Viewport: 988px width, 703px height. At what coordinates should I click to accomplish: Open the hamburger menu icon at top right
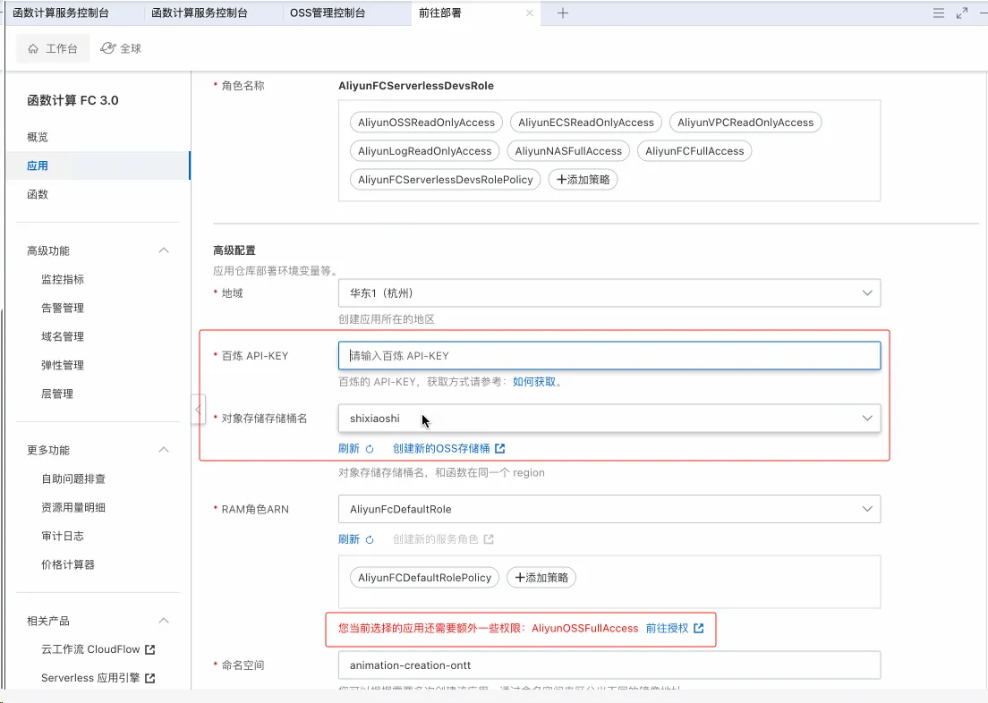(938, 13)
